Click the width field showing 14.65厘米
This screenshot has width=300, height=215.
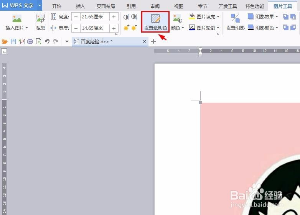coord(95,28)
